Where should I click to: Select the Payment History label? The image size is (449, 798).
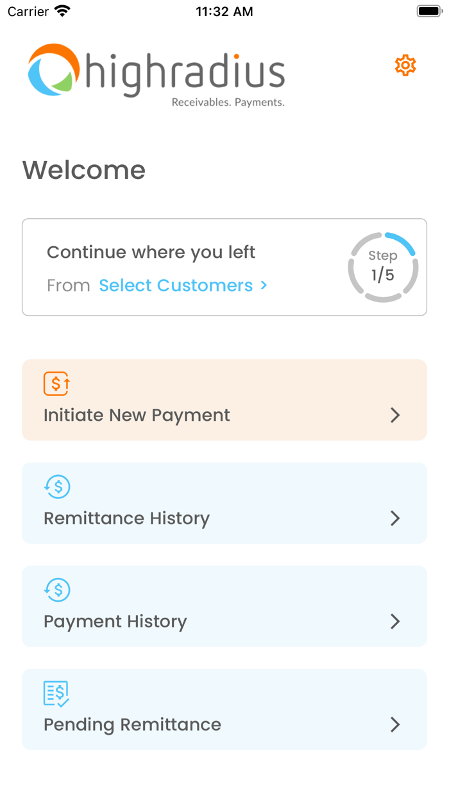tap(115, 622)
